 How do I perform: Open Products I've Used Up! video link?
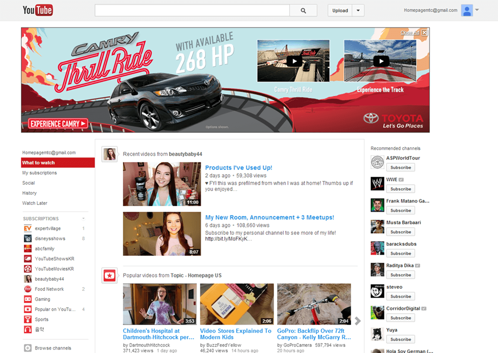click(x=238, y=168)
